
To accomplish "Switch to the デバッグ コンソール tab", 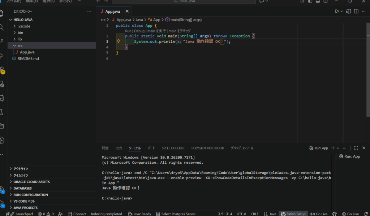I will point(242,148).
